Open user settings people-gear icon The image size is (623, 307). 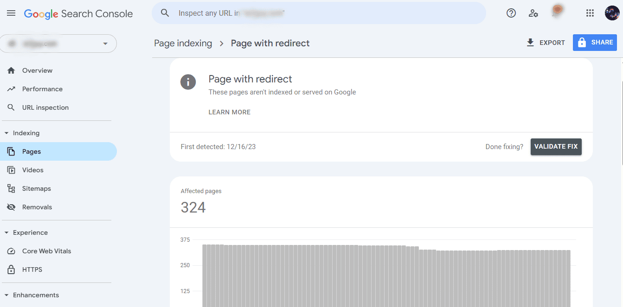[x=533, y=13]
